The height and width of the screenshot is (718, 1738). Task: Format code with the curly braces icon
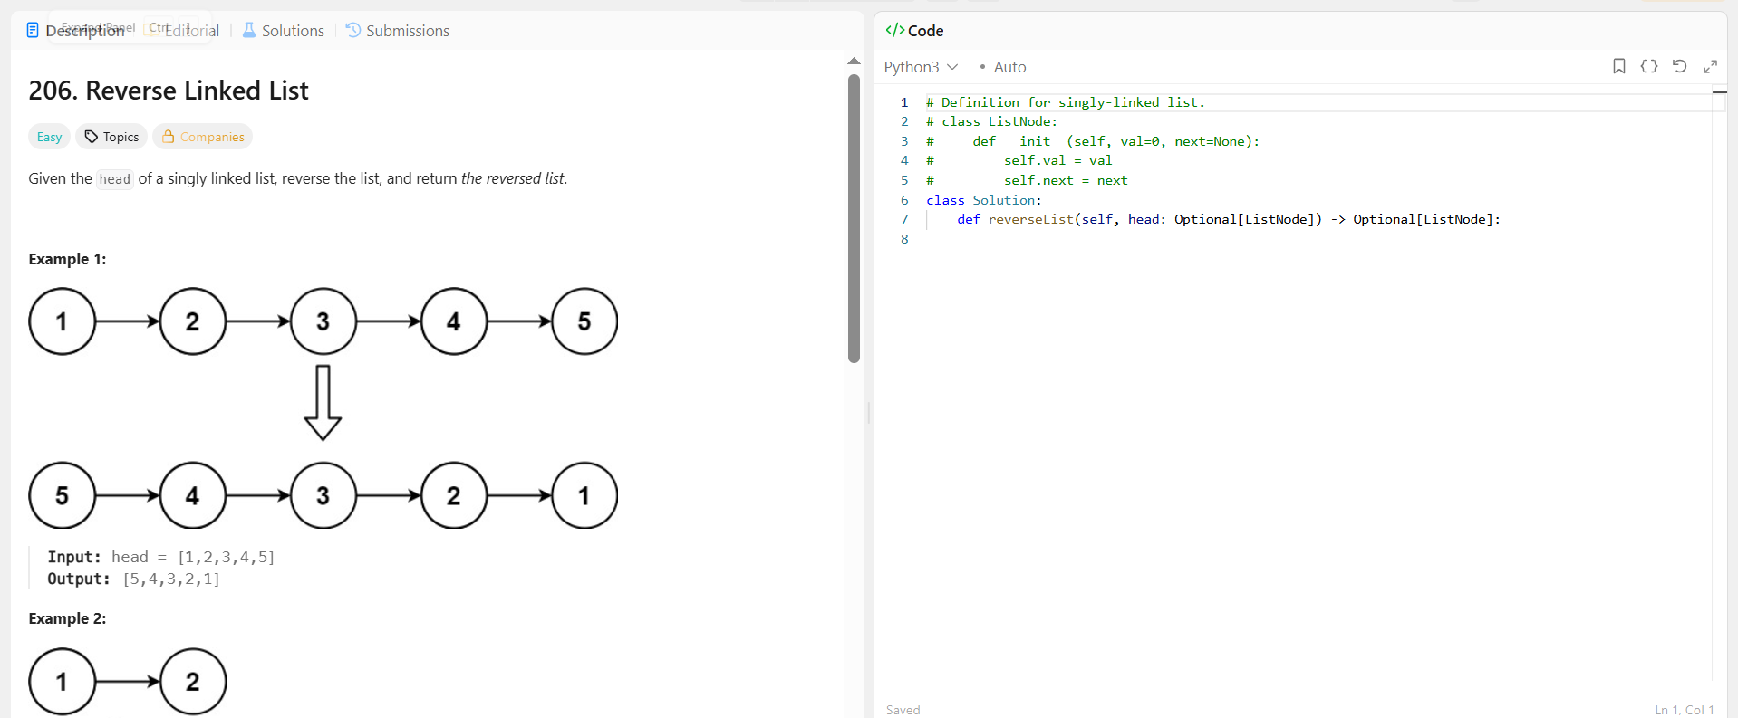pyautogui.click(x=1649, y=66)
